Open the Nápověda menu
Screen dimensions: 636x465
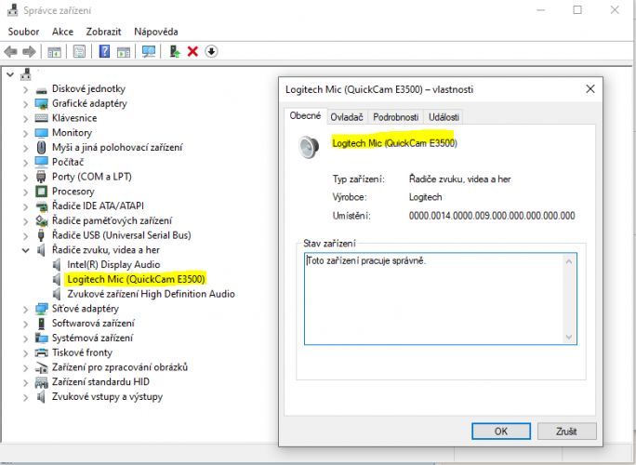pyautogui.click(x=156, y=32)
